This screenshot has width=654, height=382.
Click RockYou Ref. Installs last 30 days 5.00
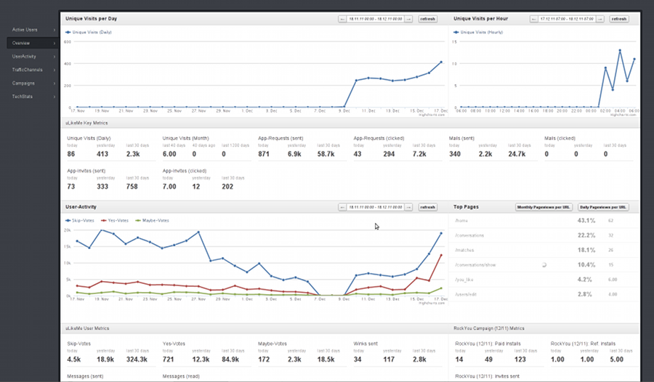616,359
